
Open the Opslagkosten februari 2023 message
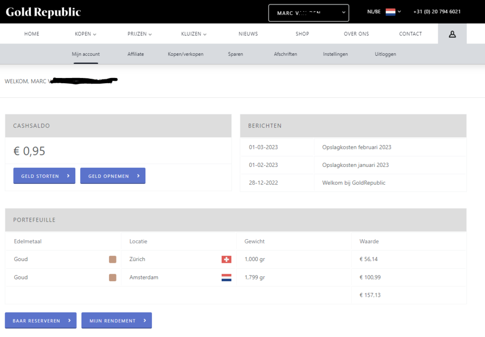click(357, 147)
